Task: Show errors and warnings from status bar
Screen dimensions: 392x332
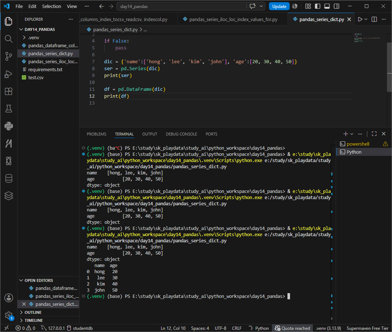Action: click(25, 328)
